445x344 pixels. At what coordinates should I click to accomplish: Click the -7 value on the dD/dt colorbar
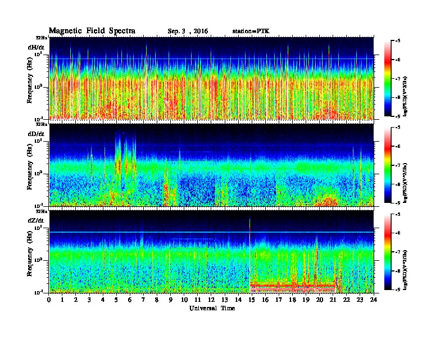coord(398,165)
